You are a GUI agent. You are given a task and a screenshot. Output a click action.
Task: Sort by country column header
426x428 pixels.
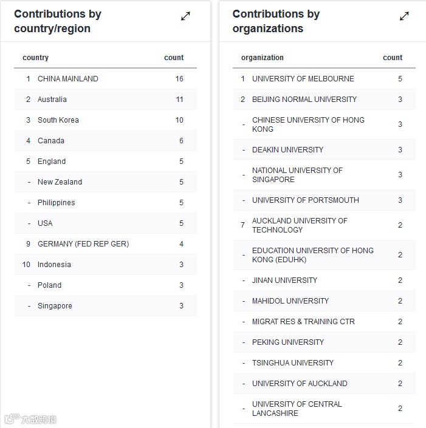[x=35, y=58]
